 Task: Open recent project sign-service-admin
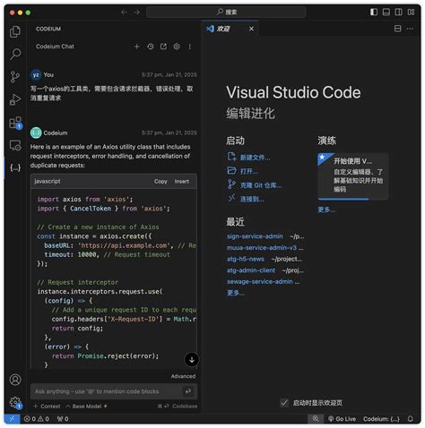pos(255,236)
